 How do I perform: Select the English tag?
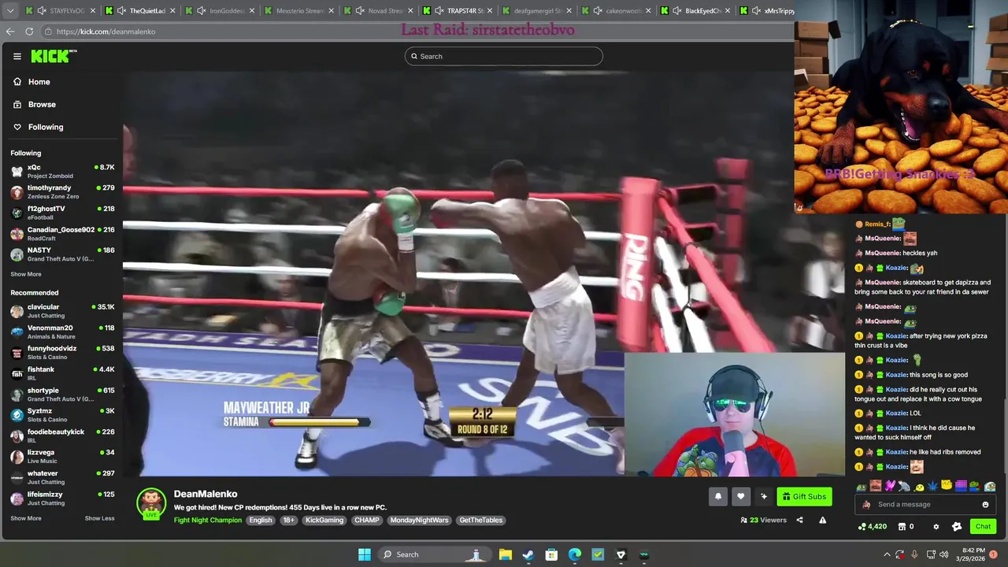(261, 520)
